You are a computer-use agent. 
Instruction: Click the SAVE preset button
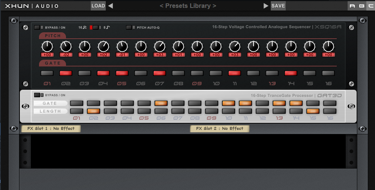tap(278, 6)
